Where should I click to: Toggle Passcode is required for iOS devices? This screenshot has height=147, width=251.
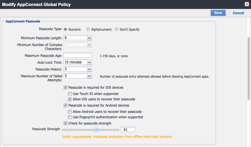click(65, 88)
